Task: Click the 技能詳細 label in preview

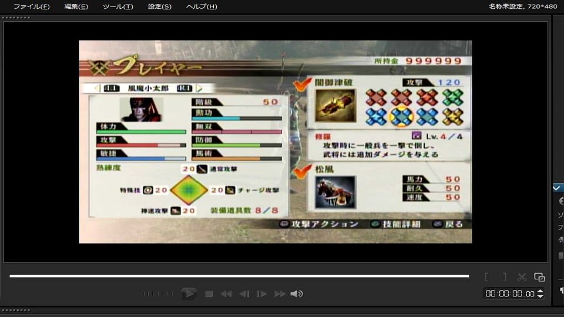Action: point(401,224)
